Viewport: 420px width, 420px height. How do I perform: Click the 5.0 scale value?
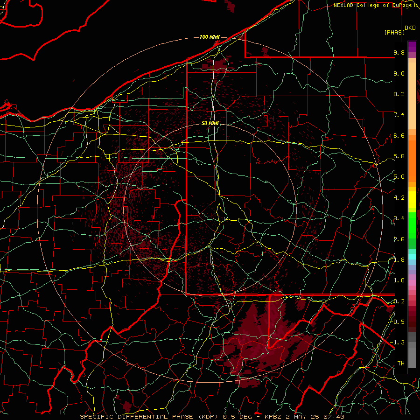pos(399,177)
